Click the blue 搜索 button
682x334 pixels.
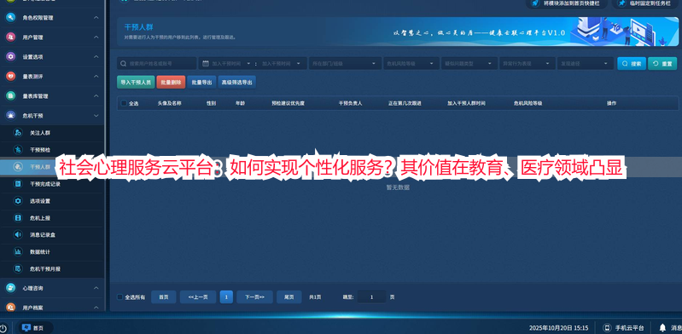632,63
